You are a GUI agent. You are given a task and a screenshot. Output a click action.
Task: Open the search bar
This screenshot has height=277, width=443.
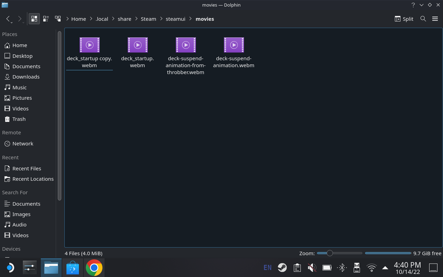tap(423, 18)
